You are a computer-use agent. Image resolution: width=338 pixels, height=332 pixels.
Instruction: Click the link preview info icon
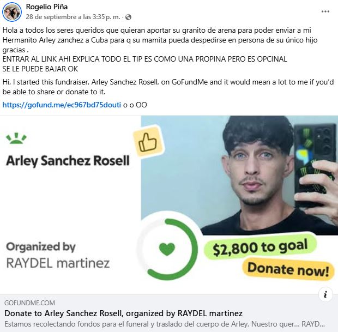coord(325,294)
